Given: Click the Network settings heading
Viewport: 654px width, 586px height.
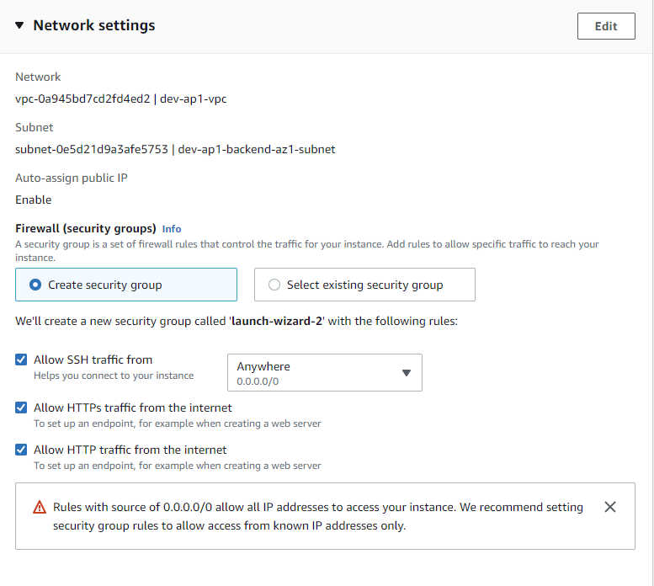Looking at the screenshot, I should pyautogui.click(x=94, y=25).
